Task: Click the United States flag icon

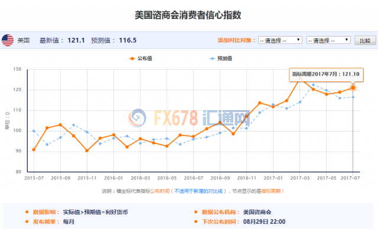Action: point(8,40)
